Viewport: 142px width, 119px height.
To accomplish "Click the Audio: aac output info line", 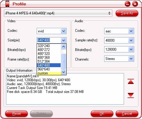I will point(39,84).
